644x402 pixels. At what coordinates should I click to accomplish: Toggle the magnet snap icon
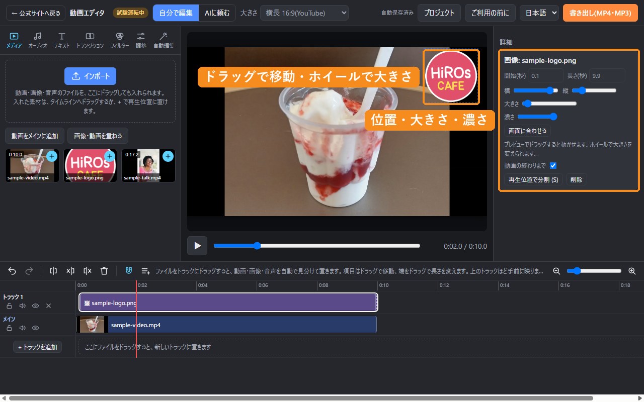(x=129, y=271)
